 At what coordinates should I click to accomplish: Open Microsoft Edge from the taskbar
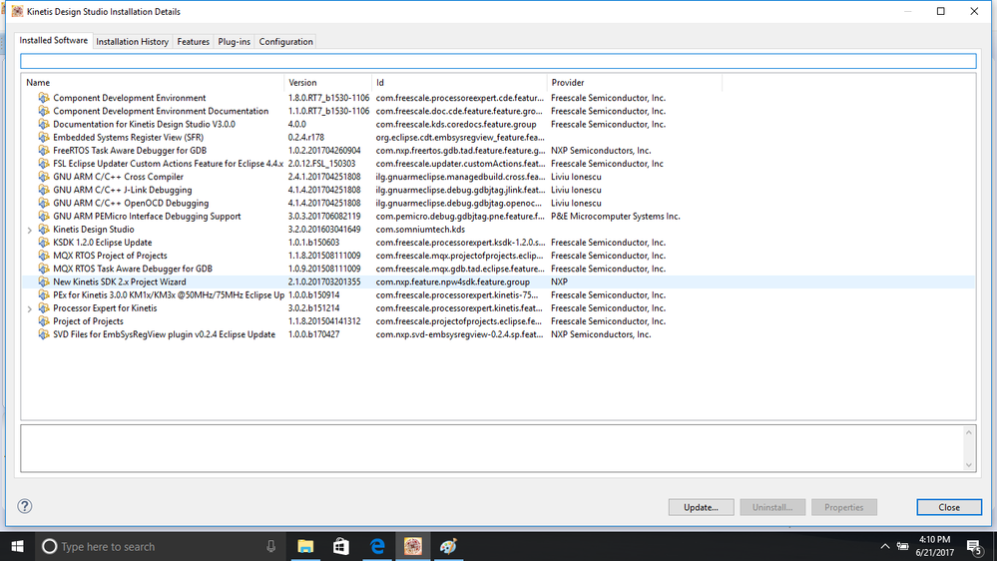[377, 546]
